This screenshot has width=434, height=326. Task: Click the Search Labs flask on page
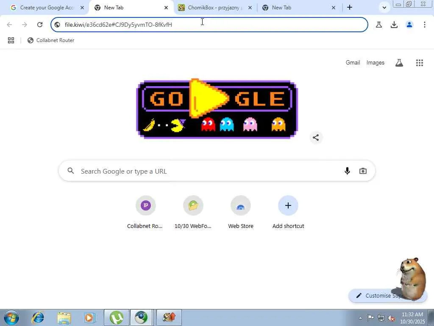click(x=399, y=63)
